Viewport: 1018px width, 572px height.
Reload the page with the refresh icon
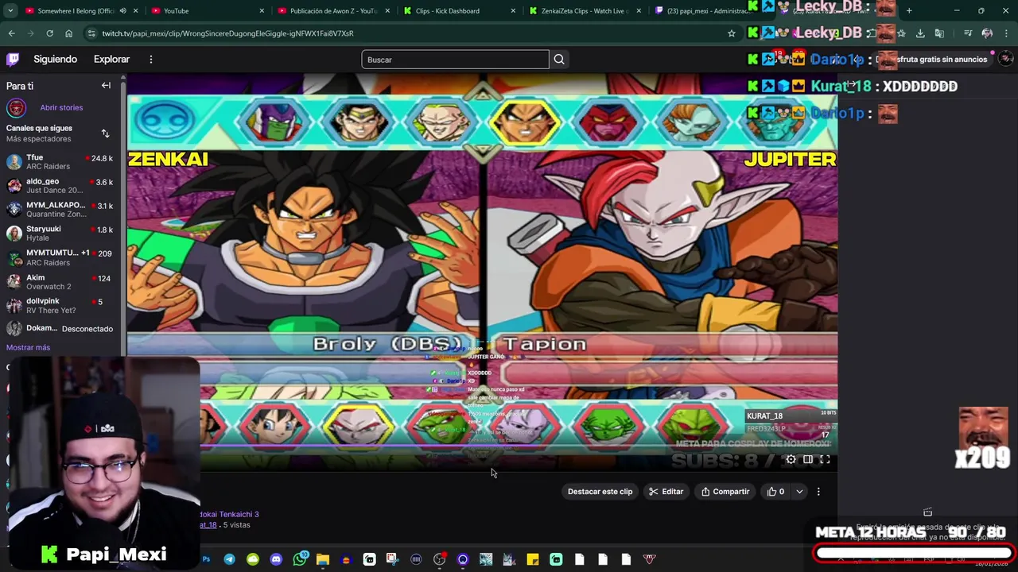pos(49,33)
